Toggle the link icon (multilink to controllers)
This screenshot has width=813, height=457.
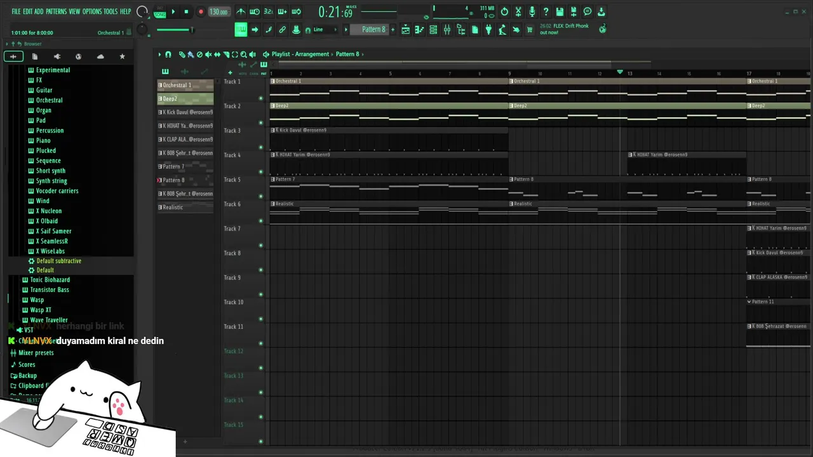click(x=282, y=29)
